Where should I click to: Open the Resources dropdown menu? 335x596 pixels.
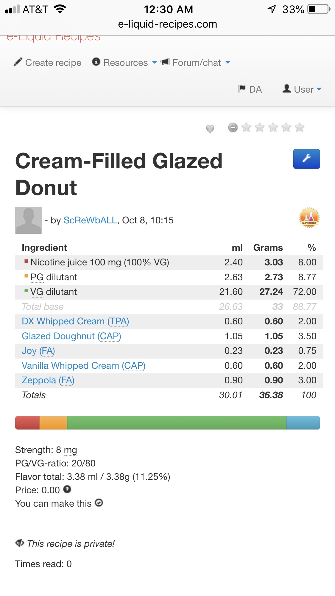[124, 63]
